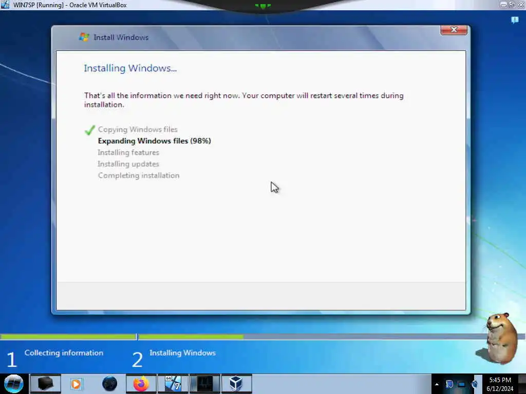Click 'Completing installation' step text
The image size is (526, 394).
tap(139, 175)
